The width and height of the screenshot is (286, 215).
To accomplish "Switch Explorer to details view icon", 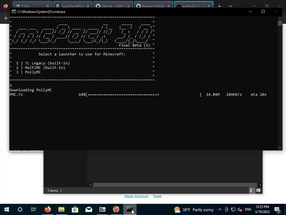I will [x=251, y=190].
